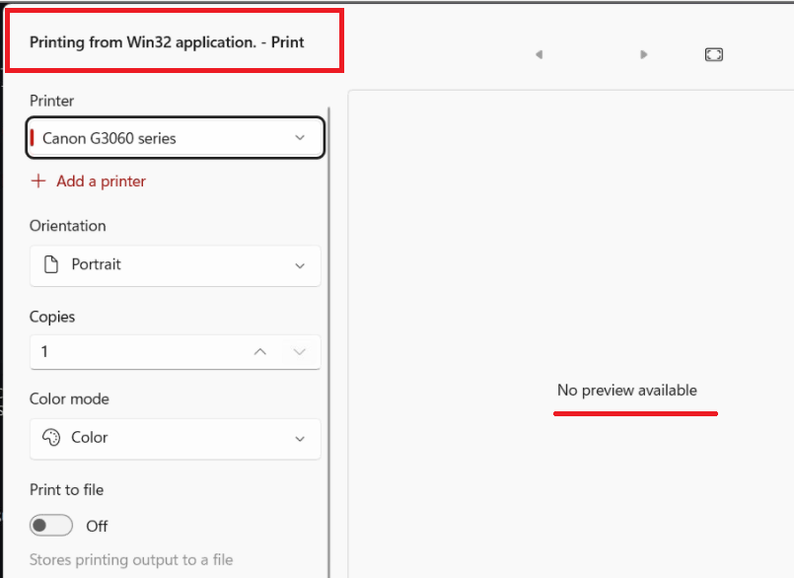This screenshot has width=794, height=578.
Task: Click the Orientation dropdown chevron arrow
Action: pos(300,266)
